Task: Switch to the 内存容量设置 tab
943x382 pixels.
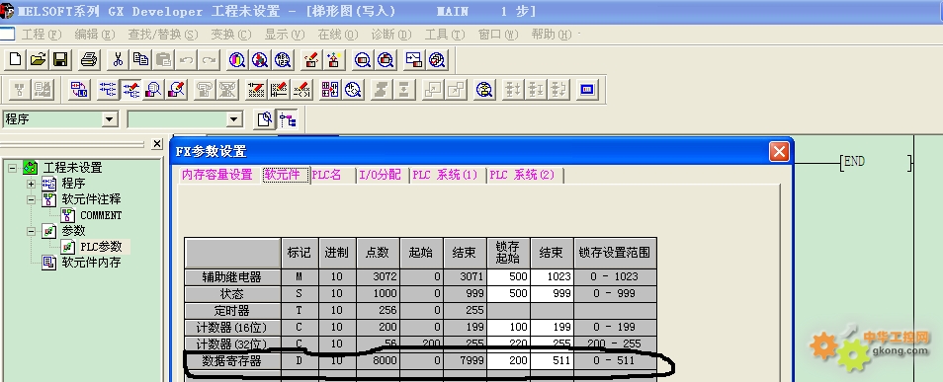Action: coord(217,175)
